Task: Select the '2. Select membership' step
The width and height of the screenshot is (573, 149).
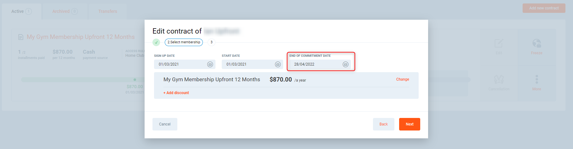Action: 184,42
